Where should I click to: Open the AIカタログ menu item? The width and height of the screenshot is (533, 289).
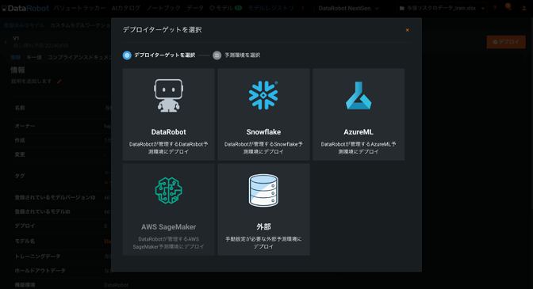(126, 8)
